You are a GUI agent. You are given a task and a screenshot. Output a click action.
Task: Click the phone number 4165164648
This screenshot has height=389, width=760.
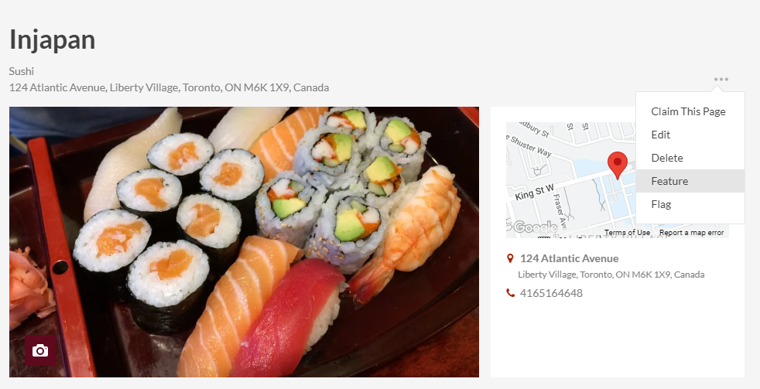[x=551, y=293]
